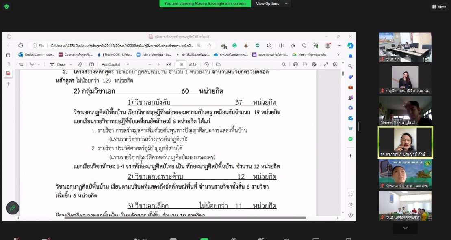Open the ThaiMOOC bookmark
Screen dimensions: 451x240
point(115,55)
